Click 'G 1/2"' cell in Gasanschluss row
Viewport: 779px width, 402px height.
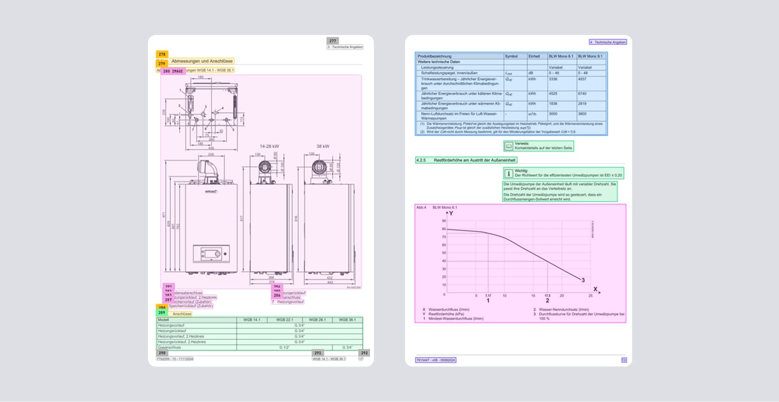[x=284, y=348]
